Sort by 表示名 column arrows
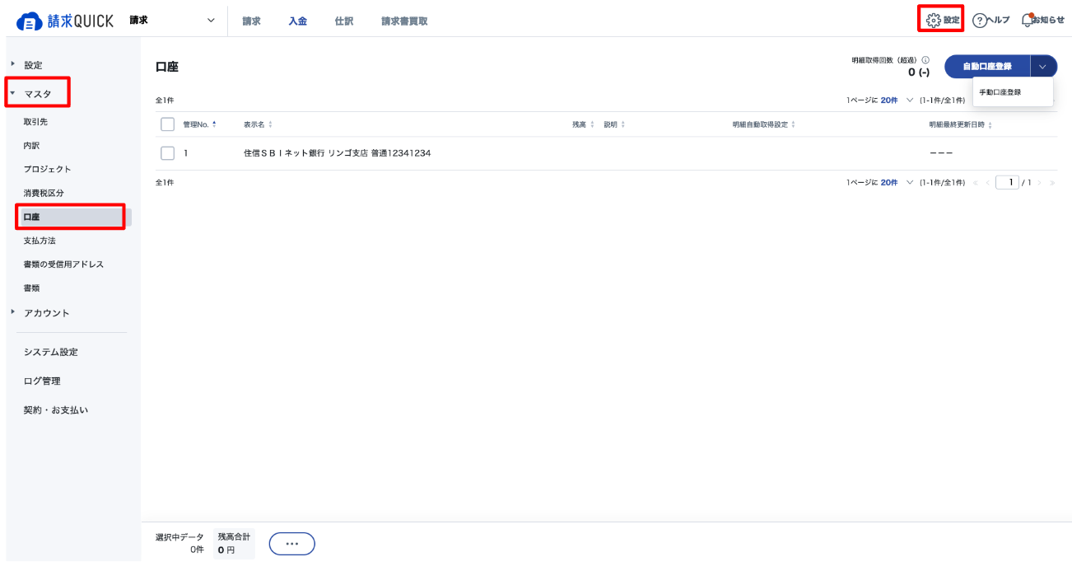Screen dimensions: 1072x571 [270, 124]
